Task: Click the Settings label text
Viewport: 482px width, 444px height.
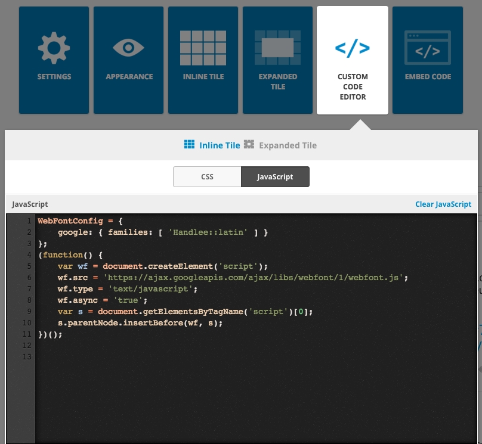Action: (x=54, y=77)
